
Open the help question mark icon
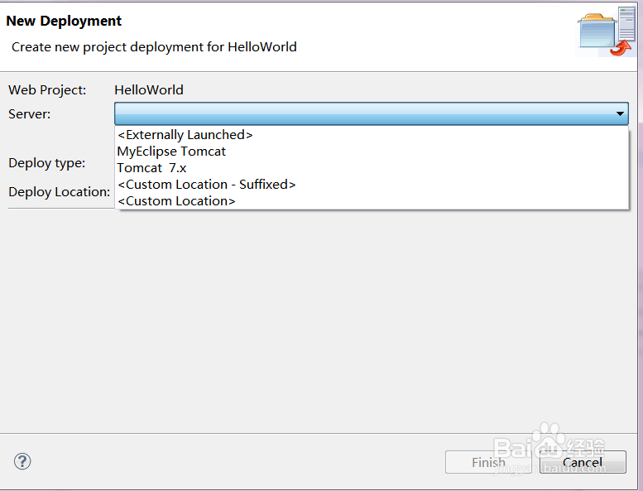(x=22, y=461)
